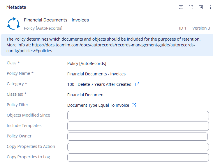Screen dimensions: 213x165
Task: Click the fullscreen expand icon
Action: pos(191,7)
